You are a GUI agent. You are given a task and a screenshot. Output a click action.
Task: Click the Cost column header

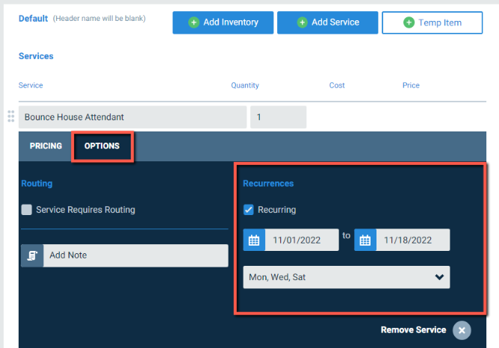(337, 85)
